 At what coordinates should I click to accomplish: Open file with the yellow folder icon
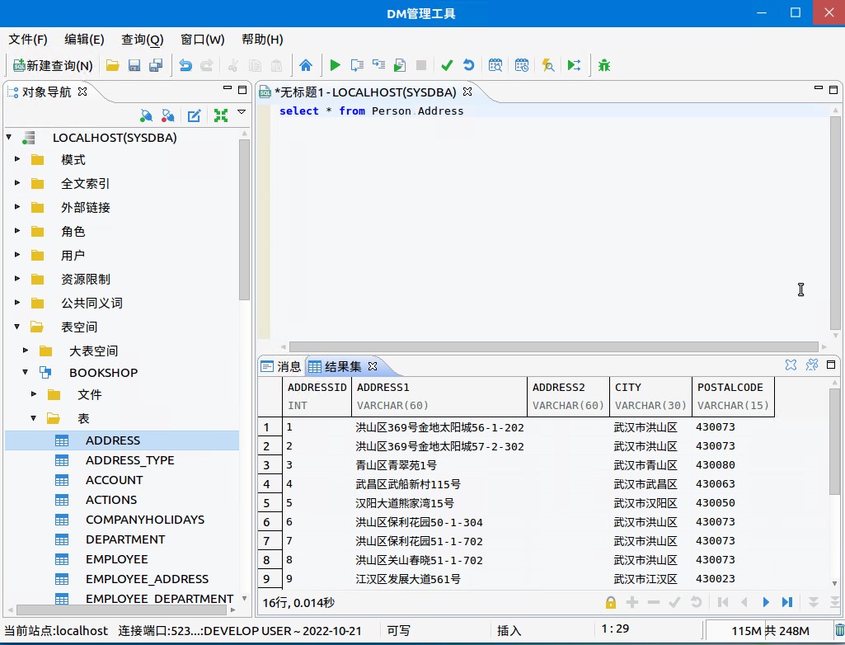click(113, 66)
